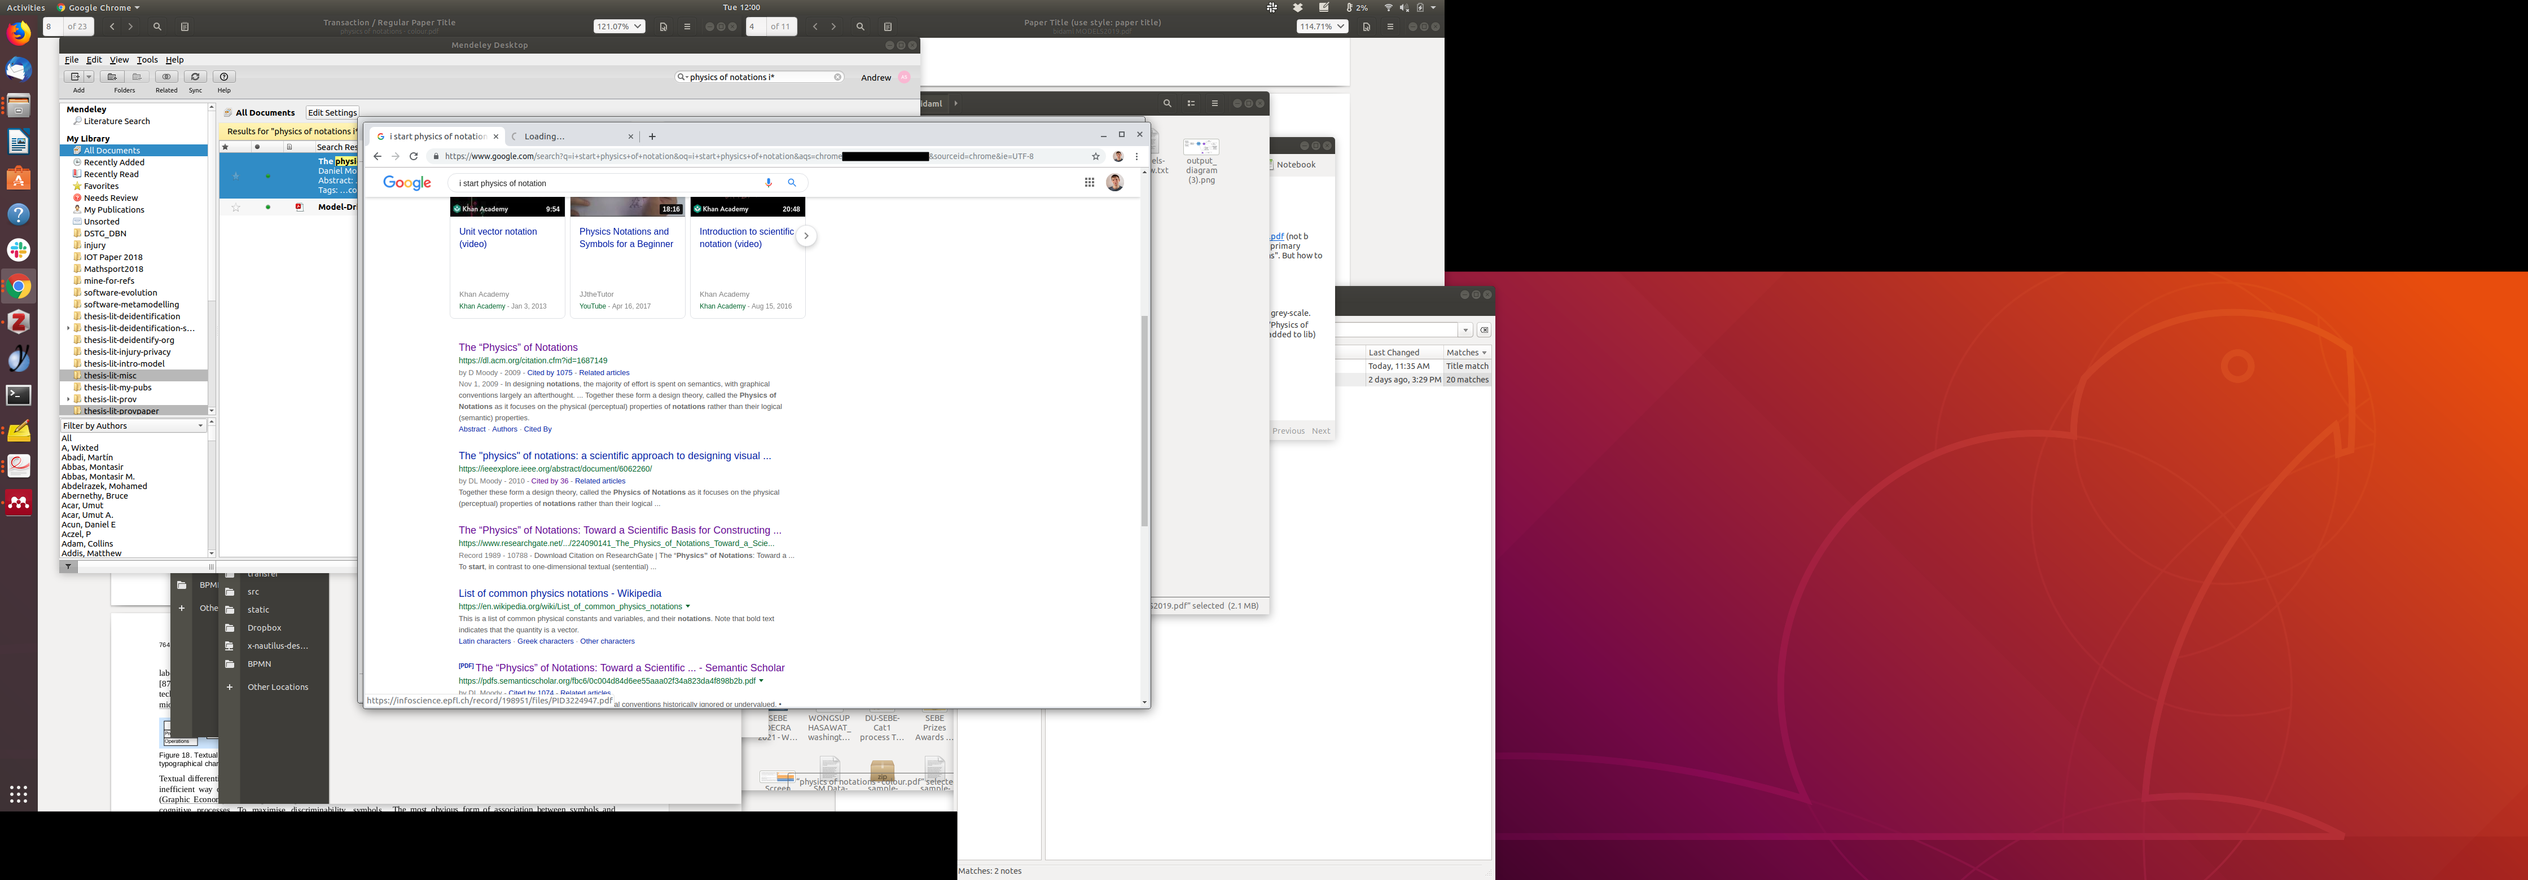
Task: Open the 'List of common physics notations' Wikipedia link
Action: pyautogui.click(x=559, y=593)
